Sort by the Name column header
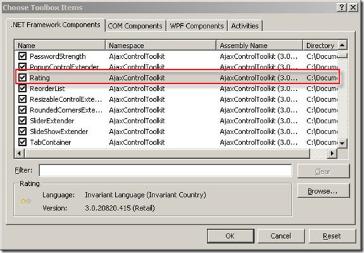Viewport: 364px width, 253px height. coord(60,45)
